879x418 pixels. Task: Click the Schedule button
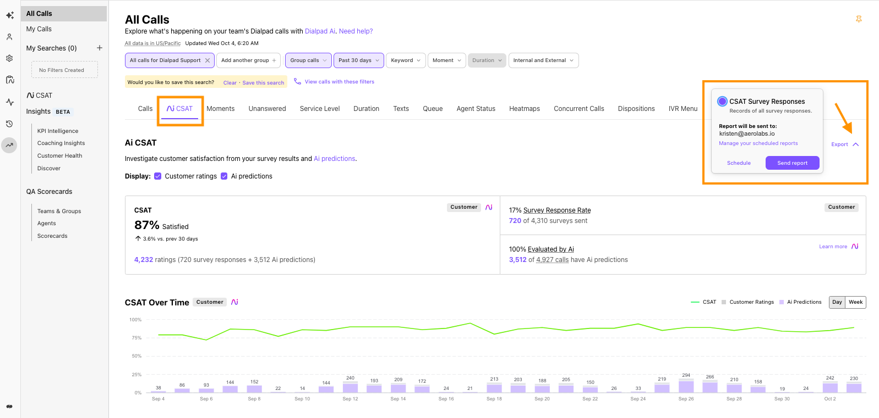(739, 163)
